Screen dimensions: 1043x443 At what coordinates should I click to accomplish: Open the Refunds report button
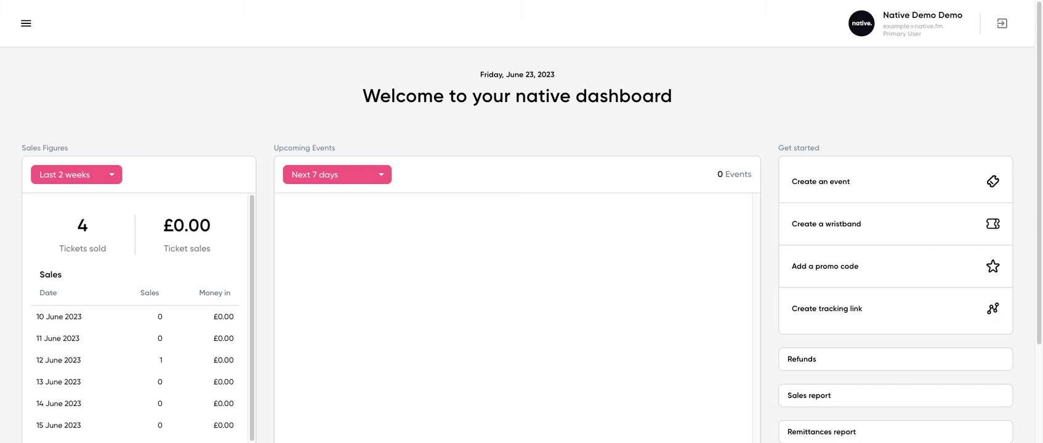pyautogui.click(x=895, y=359)
